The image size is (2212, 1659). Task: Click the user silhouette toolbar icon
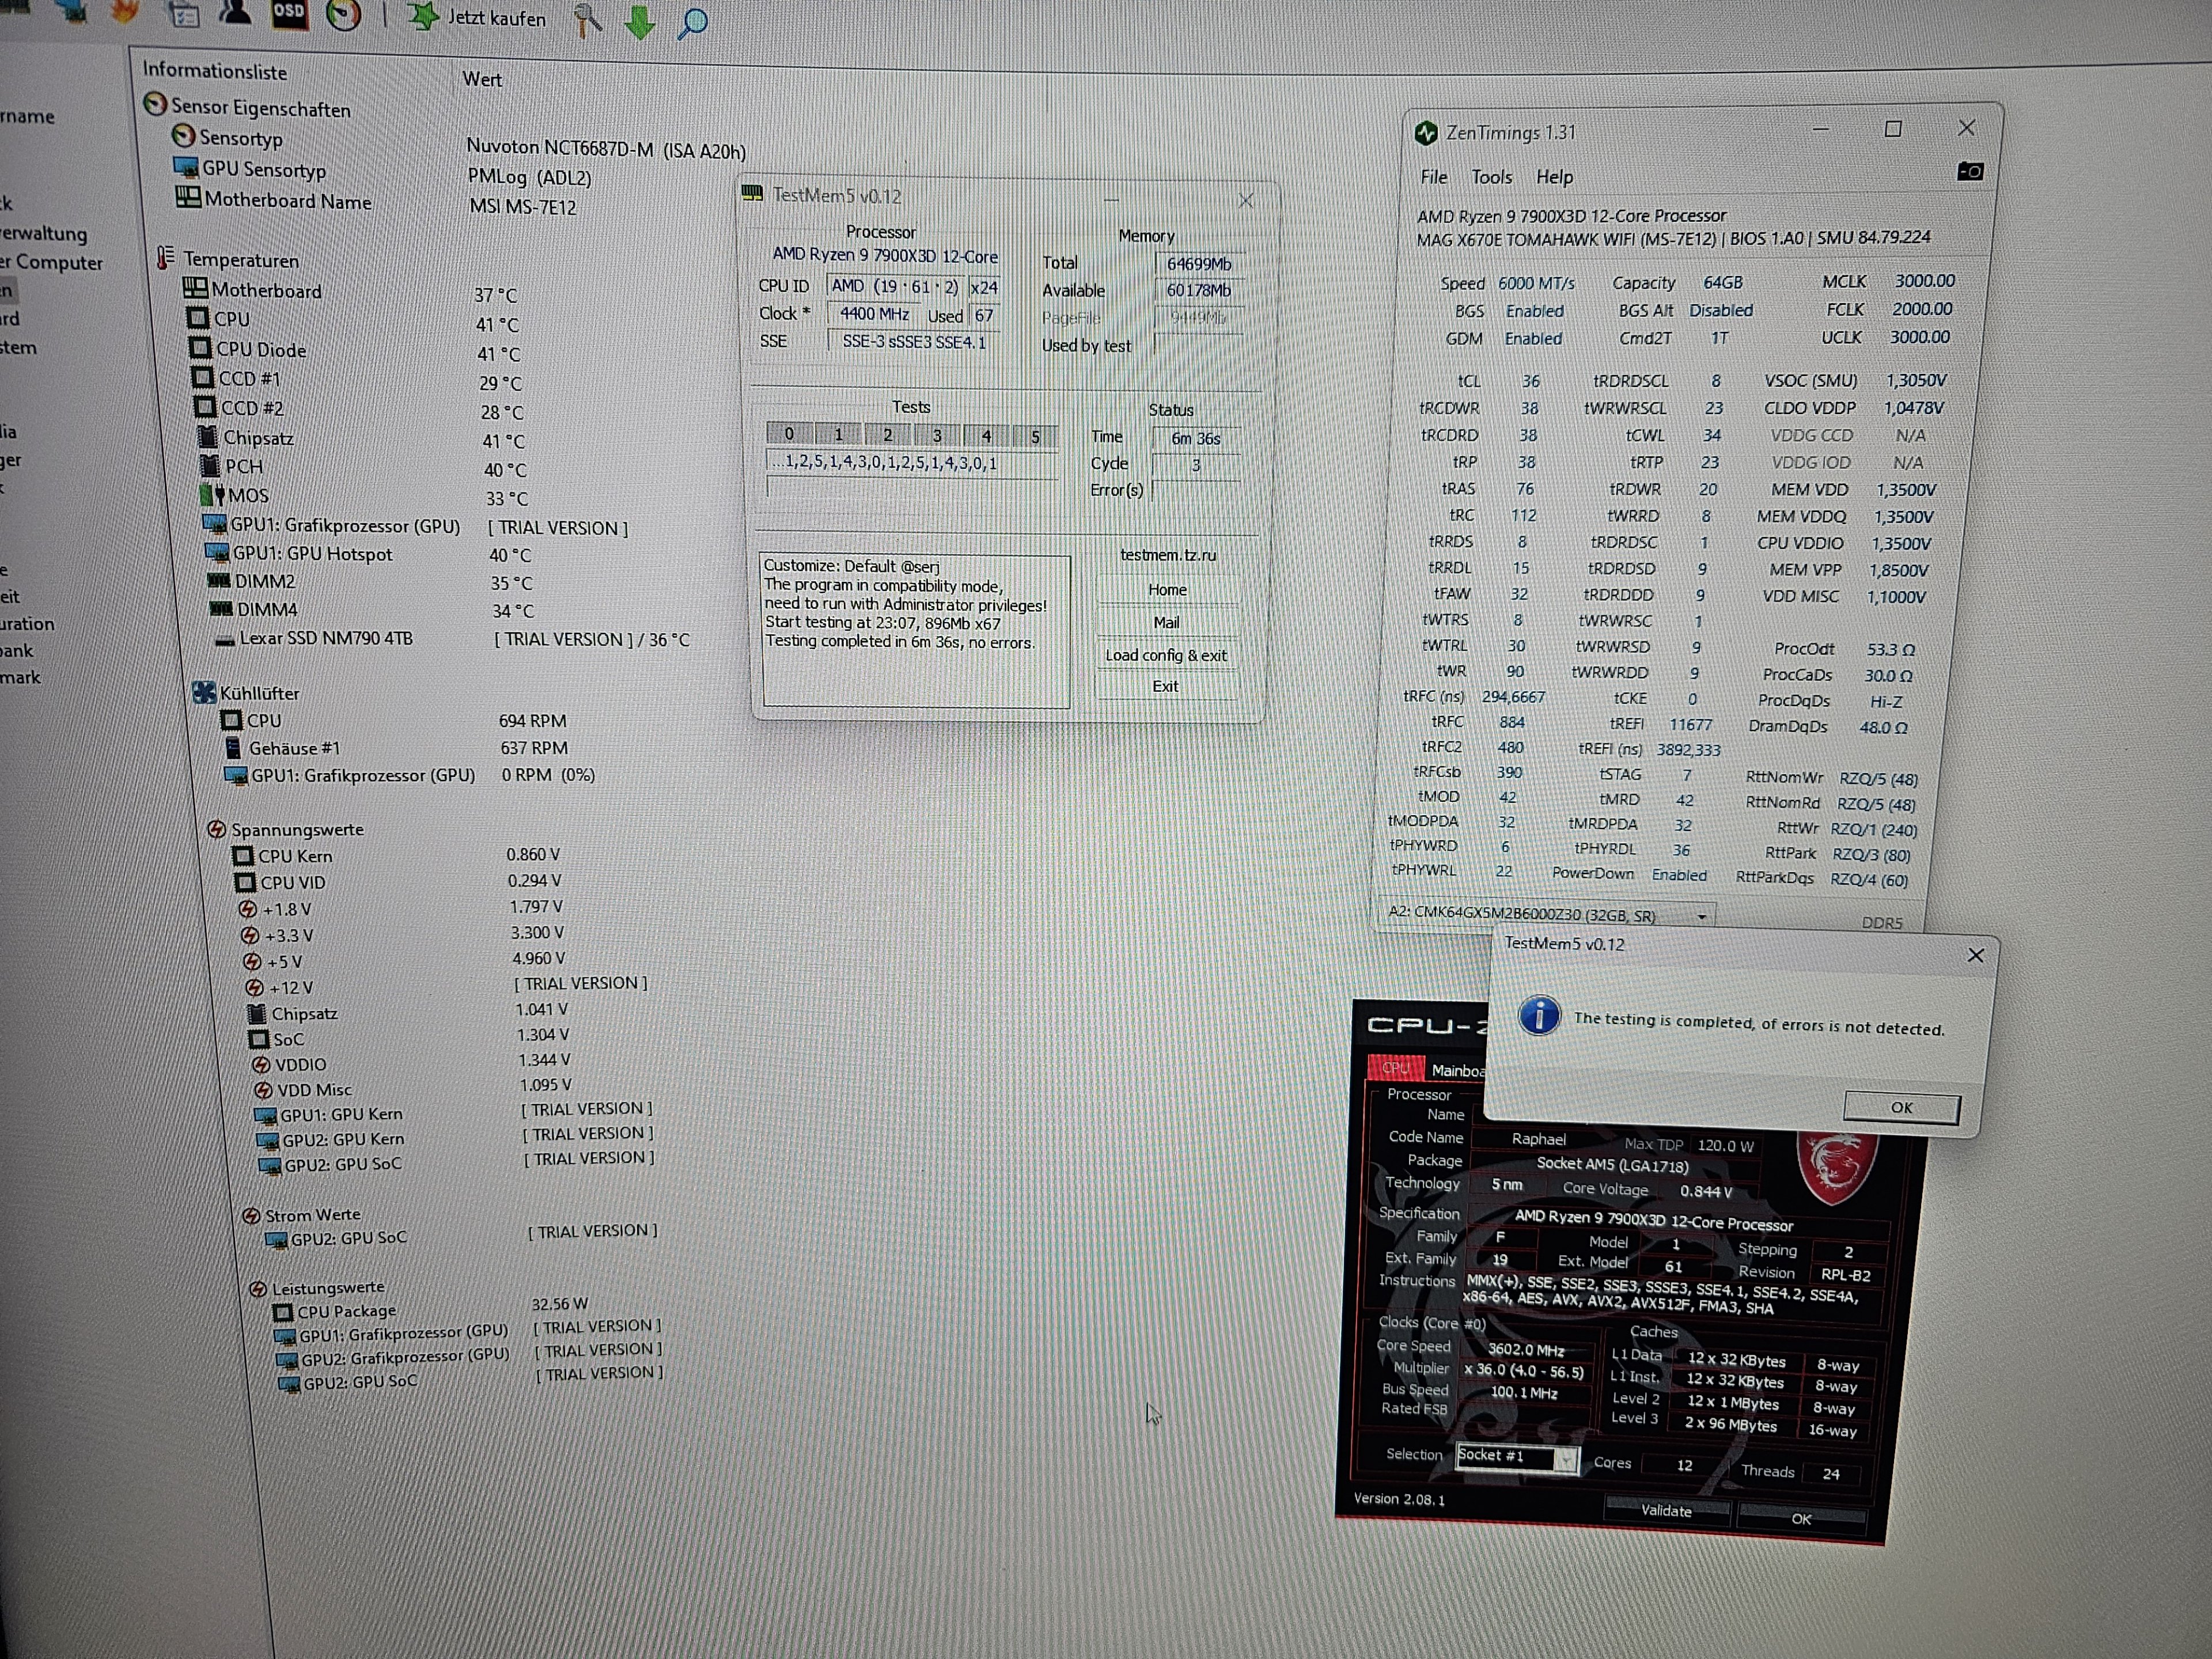(235, 12)
